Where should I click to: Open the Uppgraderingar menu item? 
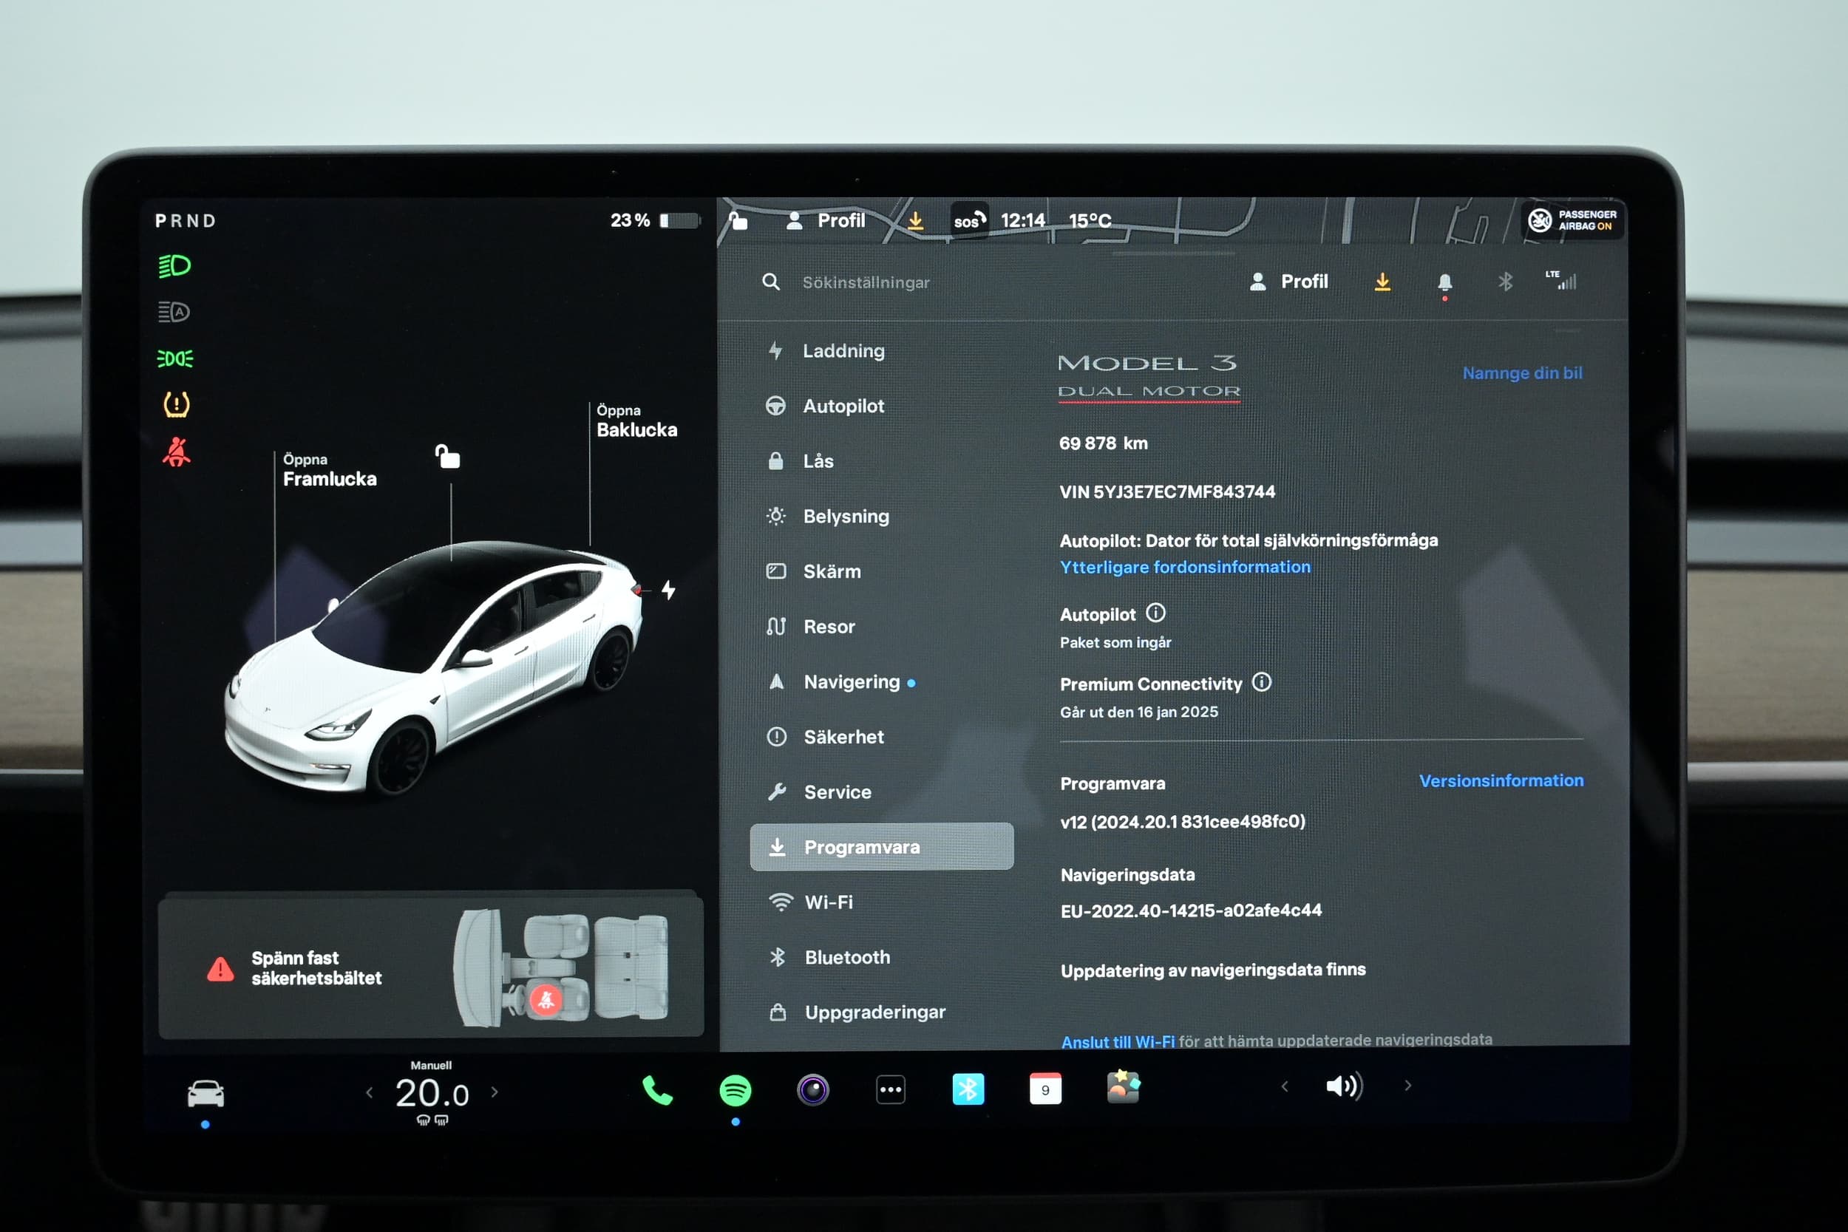coord(857,1011)
